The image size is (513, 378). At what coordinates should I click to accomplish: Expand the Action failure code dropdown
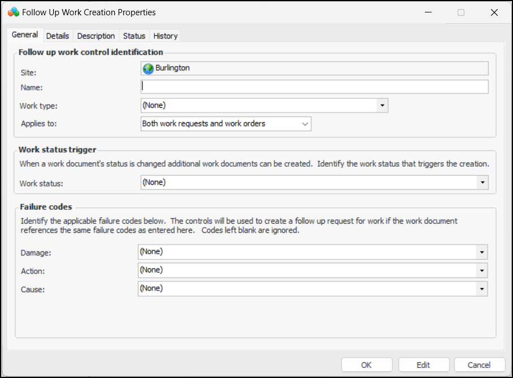click(x=482, y=271)
